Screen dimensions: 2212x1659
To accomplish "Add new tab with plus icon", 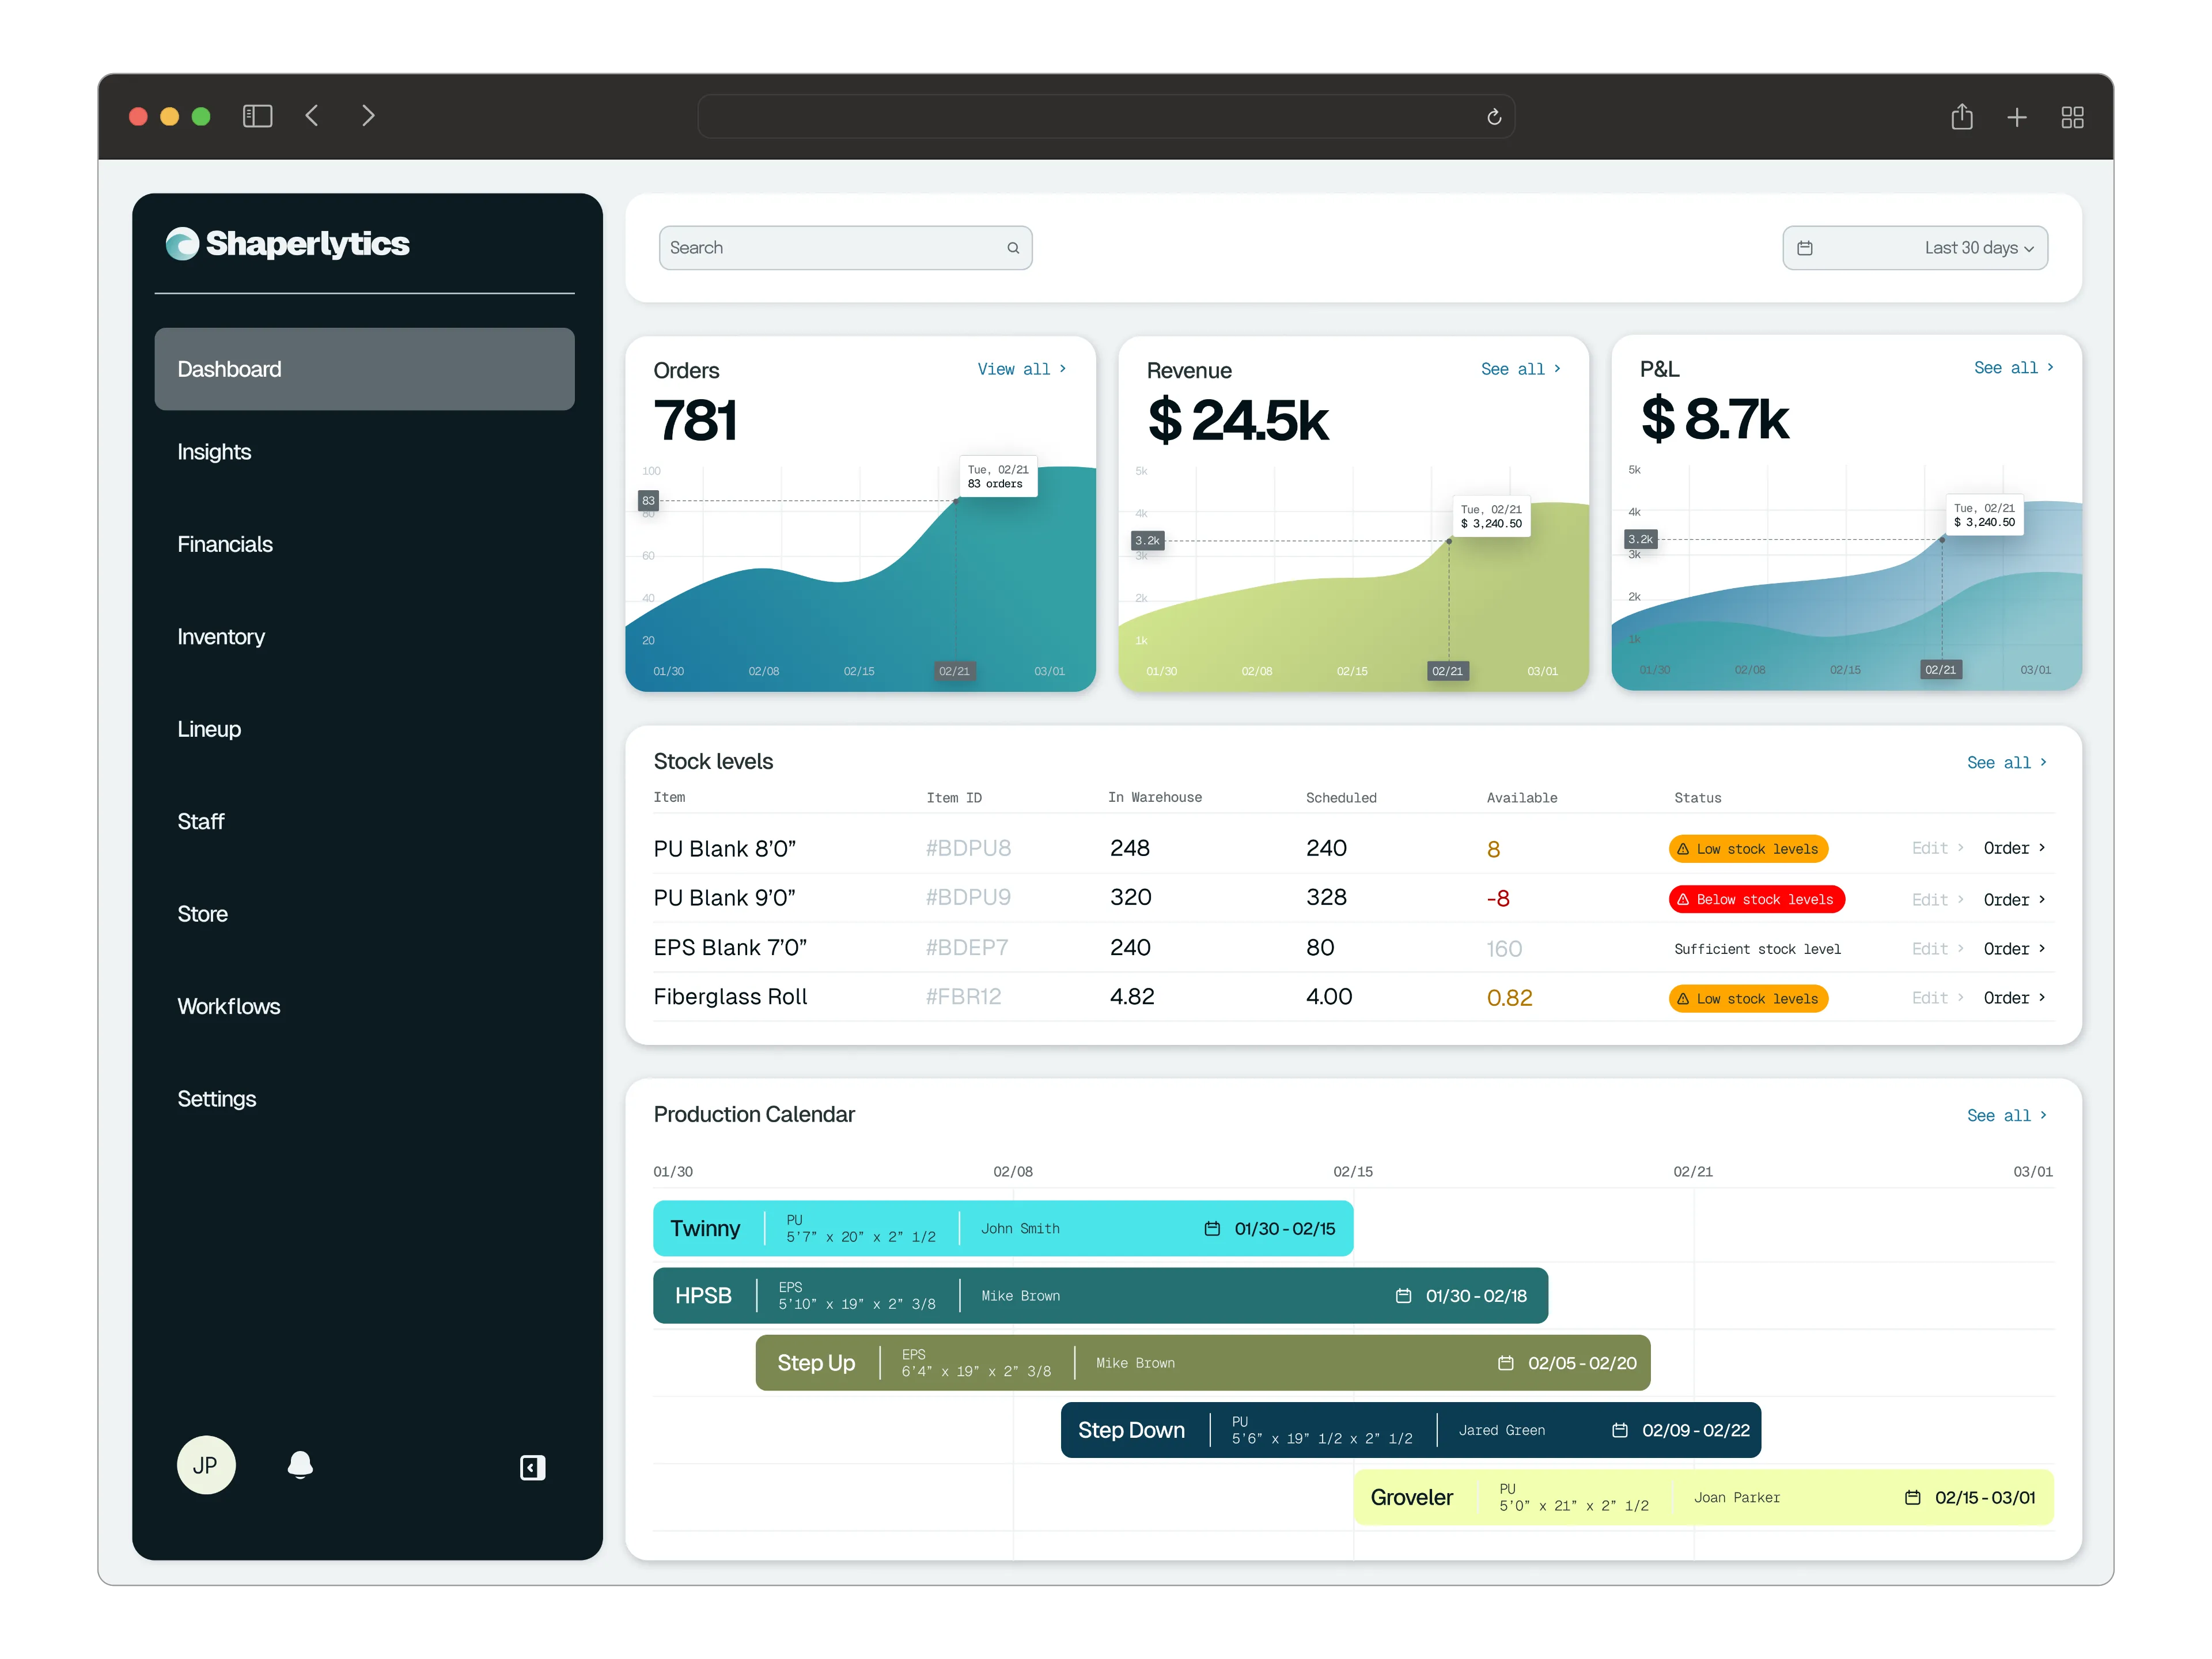I will (2017, 118).
